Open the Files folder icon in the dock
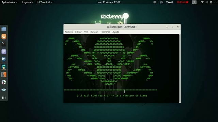 (4, 29)
